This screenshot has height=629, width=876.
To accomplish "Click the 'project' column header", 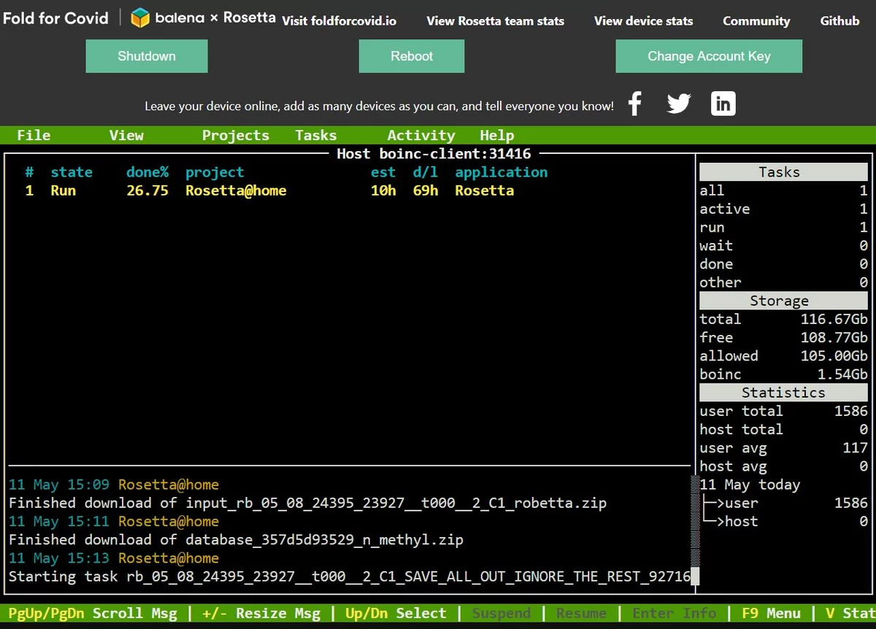I will [x=215, y=172].
